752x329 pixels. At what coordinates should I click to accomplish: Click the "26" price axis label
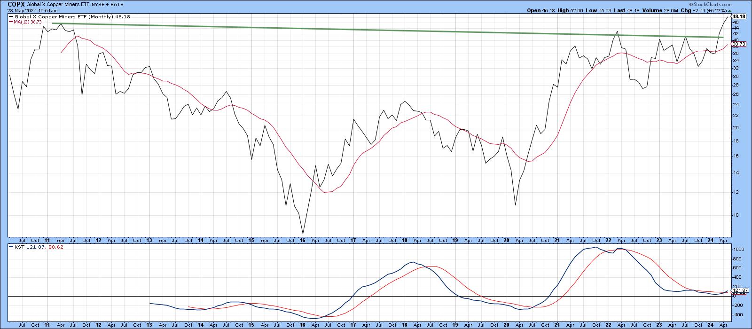pyautogui.click(x=735, y=94)
